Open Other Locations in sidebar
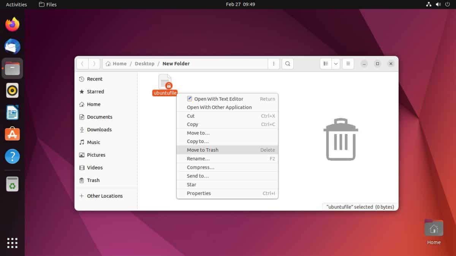 (106, 196)
